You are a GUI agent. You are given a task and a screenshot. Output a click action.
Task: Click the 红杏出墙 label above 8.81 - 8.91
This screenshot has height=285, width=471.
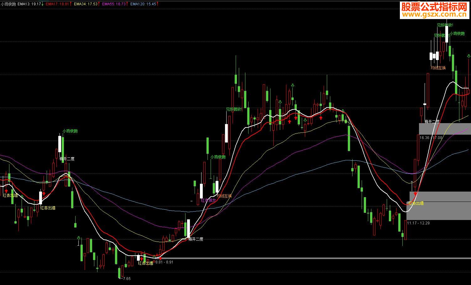click(146, 263)
